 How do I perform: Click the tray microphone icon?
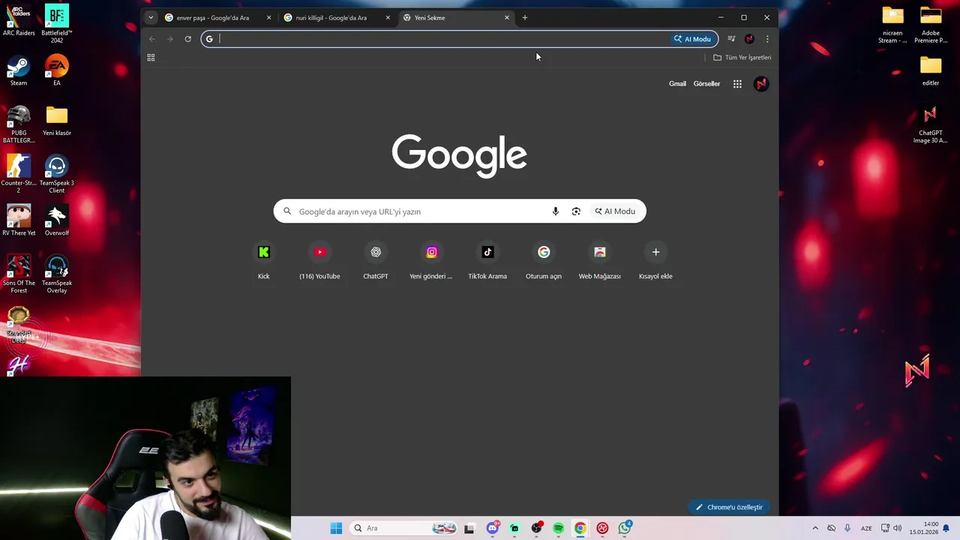coord(847,528)
